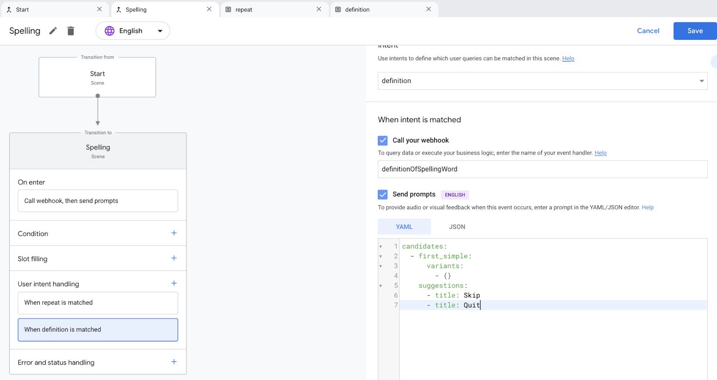This screenshot has width=717, height=380.
Task: Delete the scene using the trash icon
Action: 71,31
